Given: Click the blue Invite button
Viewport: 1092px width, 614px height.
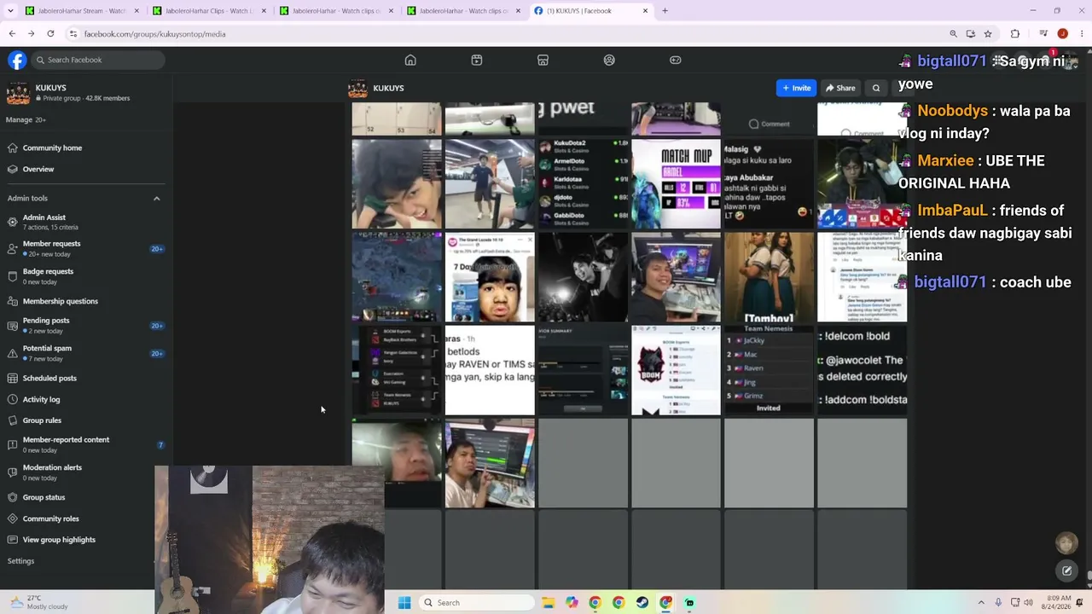Looking at the screenshot, I should coord(796,88).
